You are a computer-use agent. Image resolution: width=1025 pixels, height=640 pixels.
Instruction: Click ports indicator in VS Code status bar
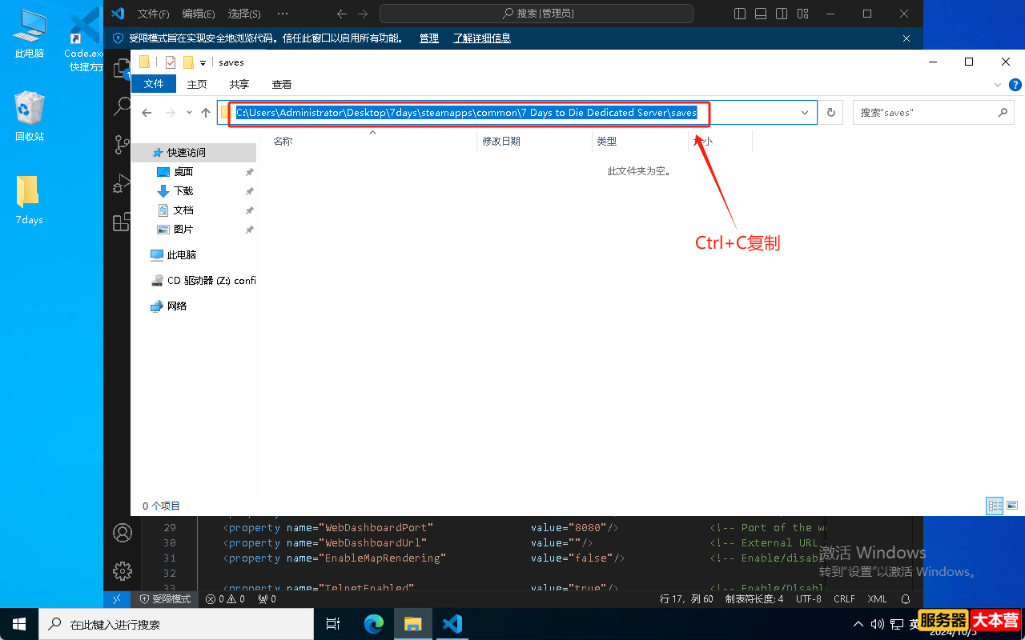click(x=267, y=598)
